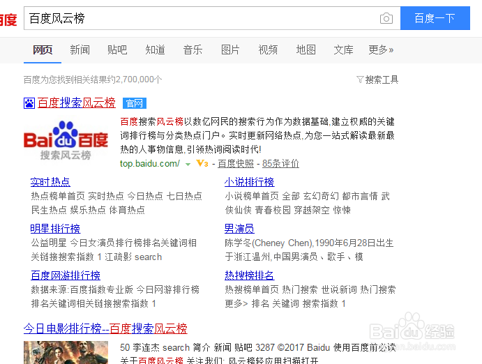Select the 视频 tab
The height and width of the screenshot is (364, 482).
[268, 50]
